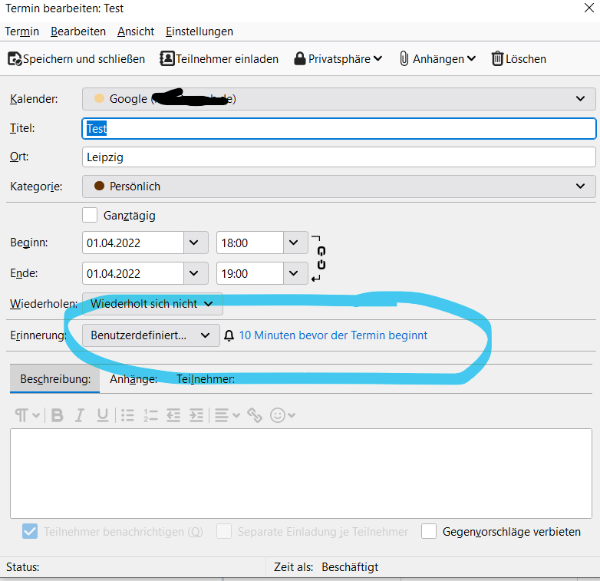Viewport: 600px width, 581px height.
Task: Click the Anhängen paperclip icon
Action: [x=404, y=59]
